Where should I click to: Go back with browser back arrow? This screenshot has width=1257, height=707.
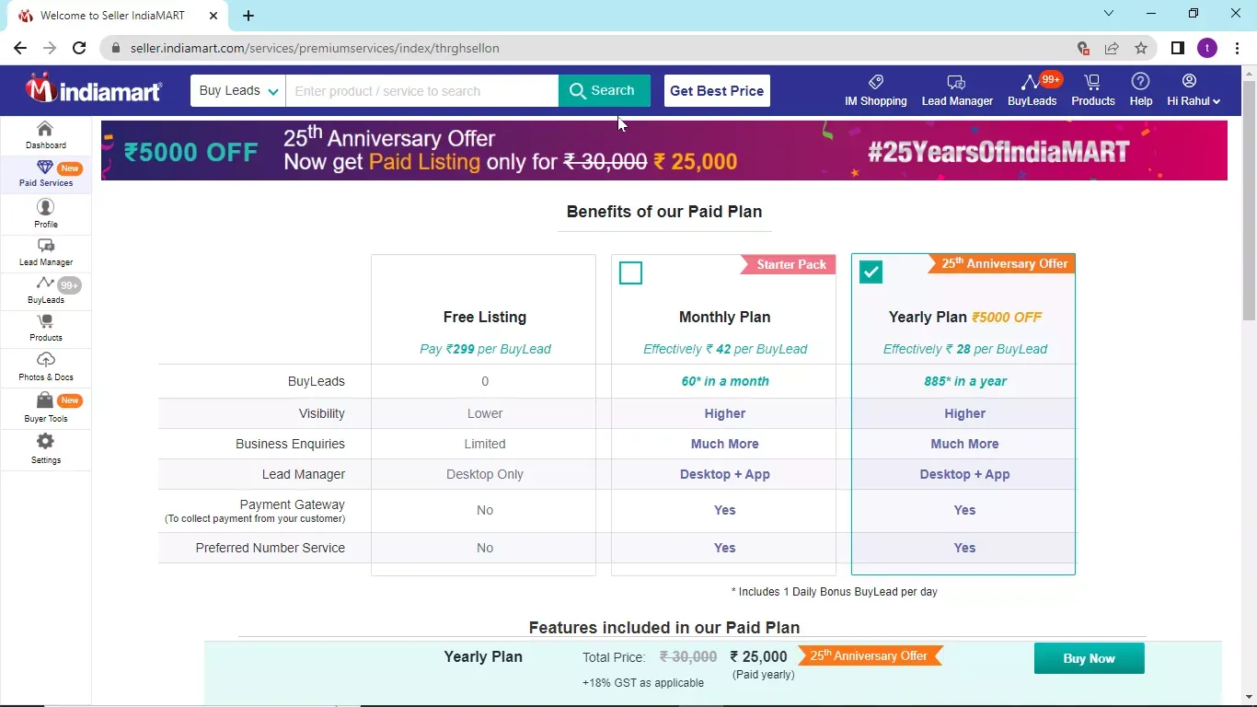(20, 48)
